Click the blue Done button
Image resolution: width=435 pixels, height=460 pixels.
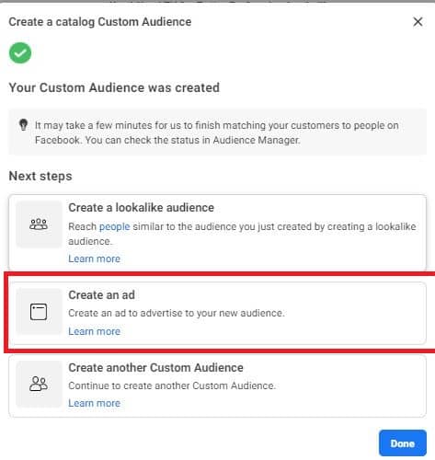point(403,443)
